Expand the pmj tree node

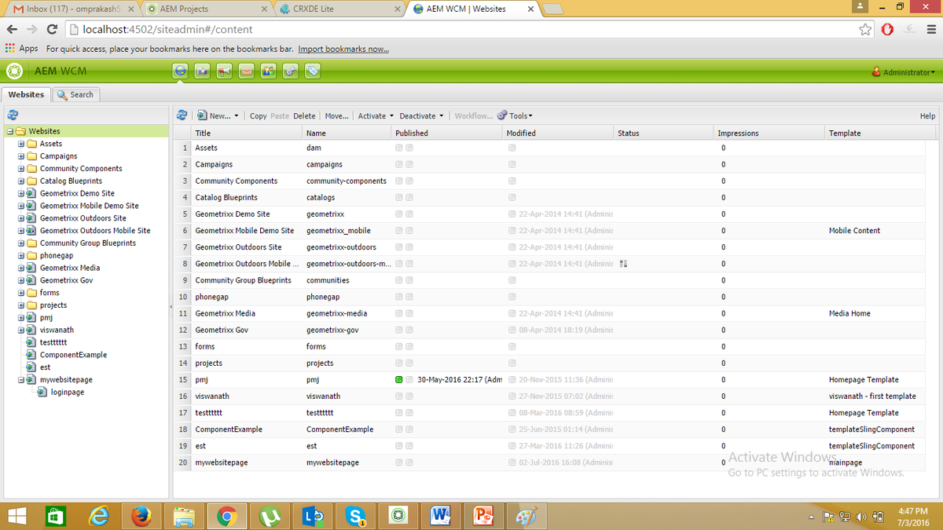pyautogui.click(x=20, y=318)
